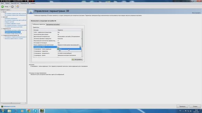Open the Файл menu
202x113 pixels.
(2, 3)
